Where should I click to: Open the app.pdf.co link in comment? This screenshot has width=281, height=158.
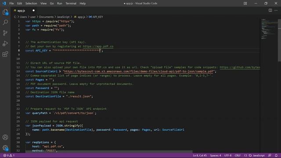coord(98,47)
